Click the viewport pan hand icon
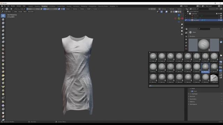 coord(182,28)
